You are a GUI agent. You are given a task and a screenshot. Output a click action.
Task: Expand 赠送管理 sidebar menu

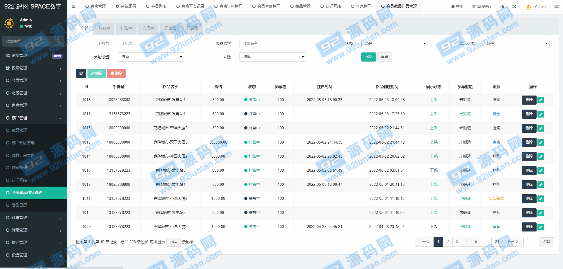[x=33, y=242]
